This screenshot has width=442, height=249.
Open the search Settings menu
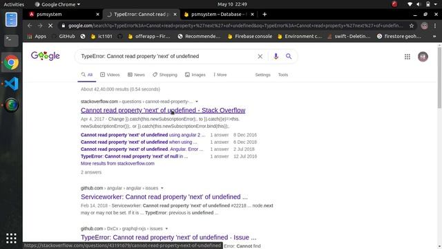[262, 75]
